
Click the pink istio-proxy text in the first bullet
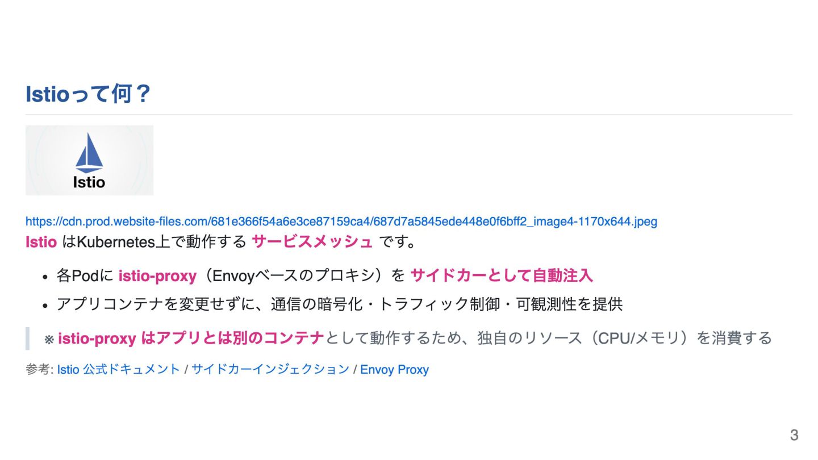tap(157, 276)
